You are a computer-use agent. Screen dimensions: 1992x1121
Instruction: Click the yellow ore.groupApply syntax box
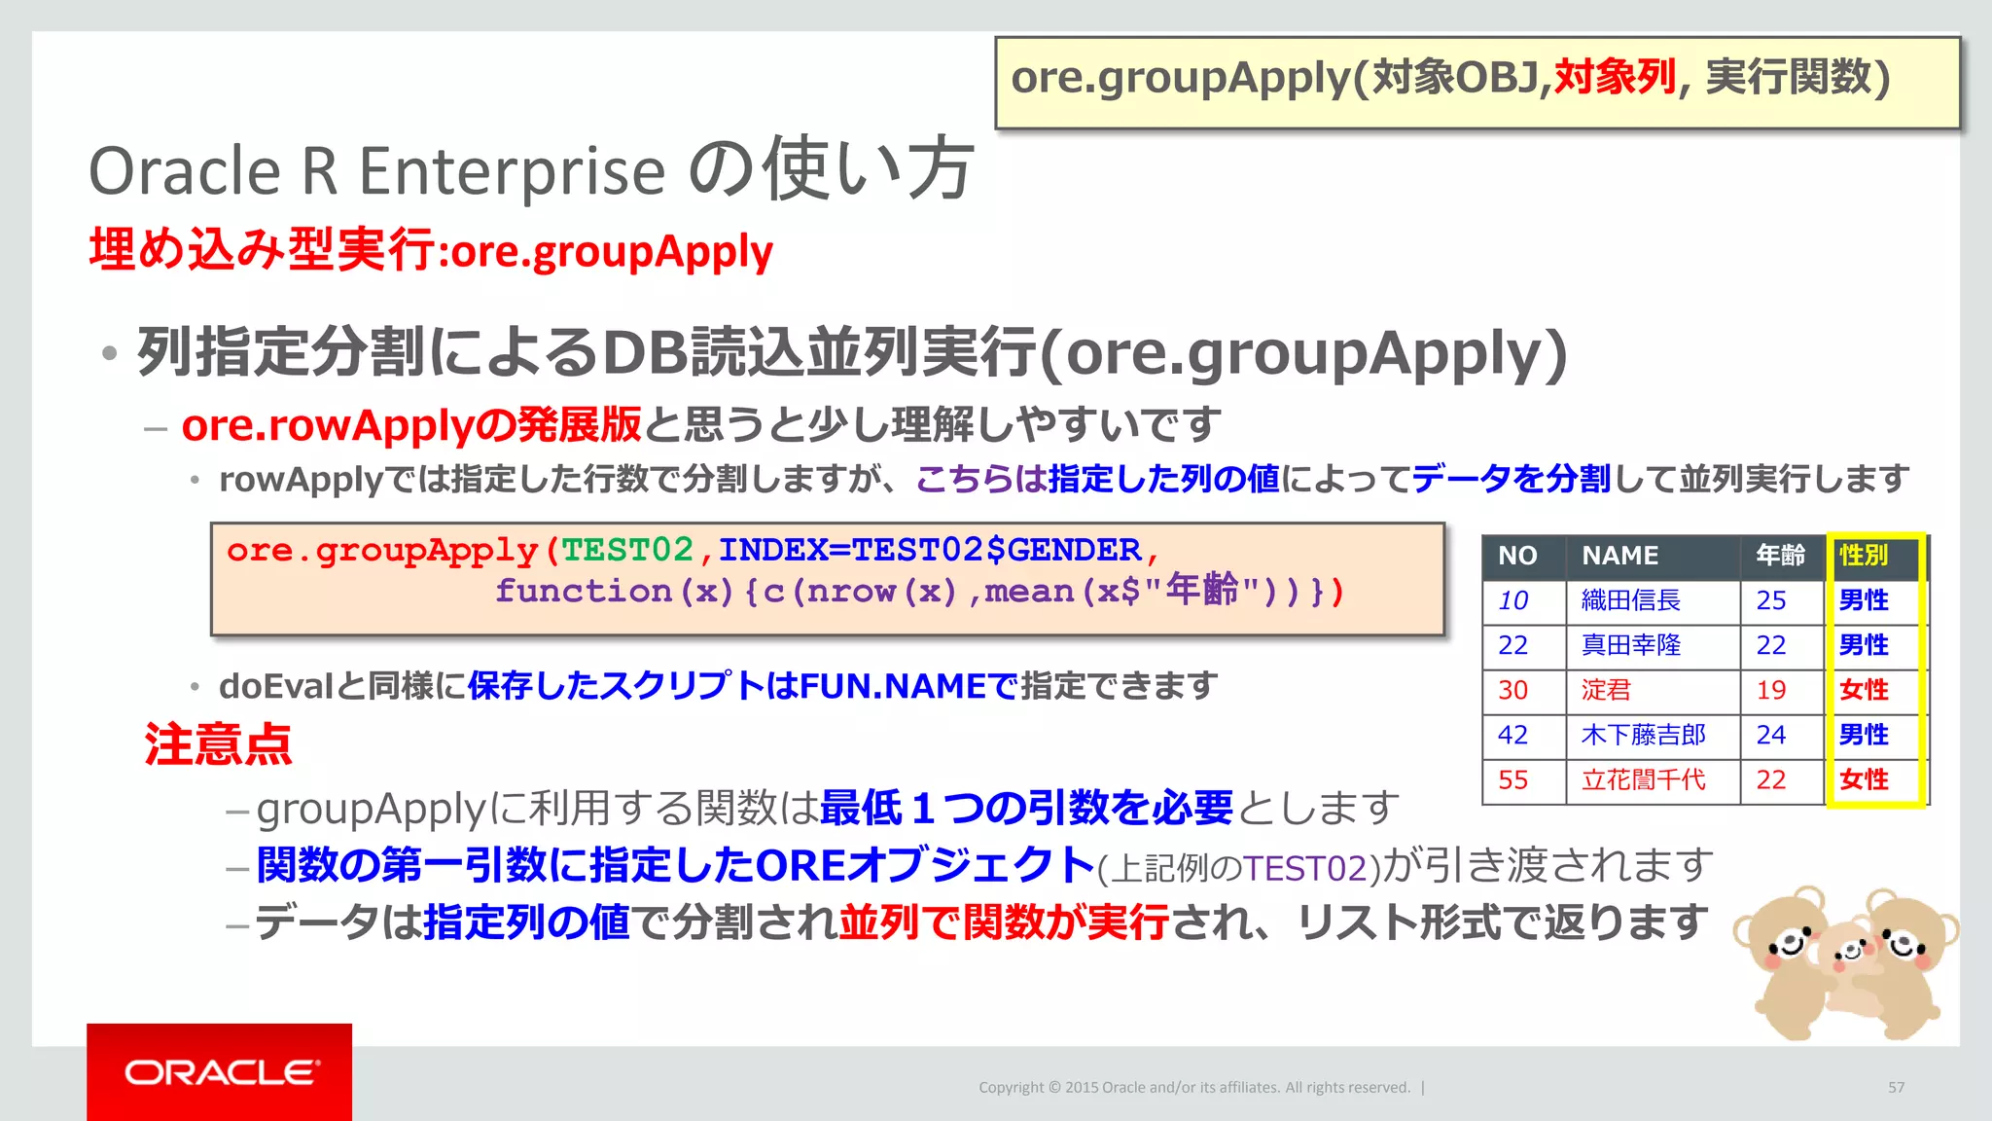click(1477, 82)
